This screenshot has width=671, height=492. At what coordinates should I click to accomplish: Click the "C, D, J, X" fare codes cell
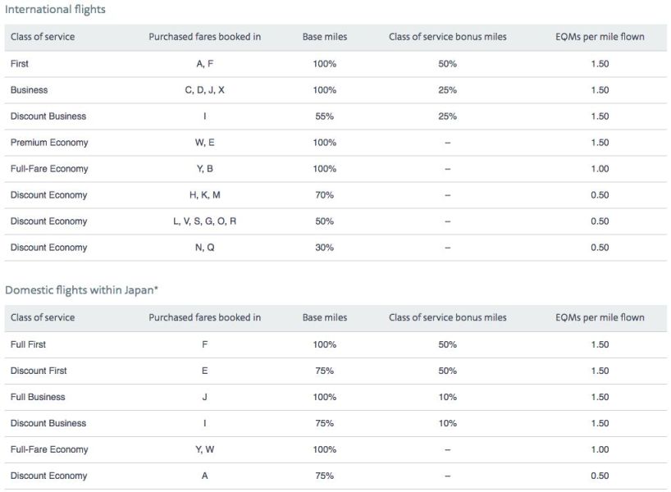pos(204,90)
